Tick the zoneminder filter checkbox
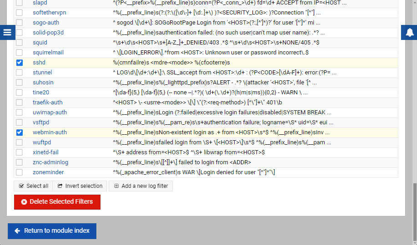The height and width of the screenshot is (245, 417). [x=19, y=172]
